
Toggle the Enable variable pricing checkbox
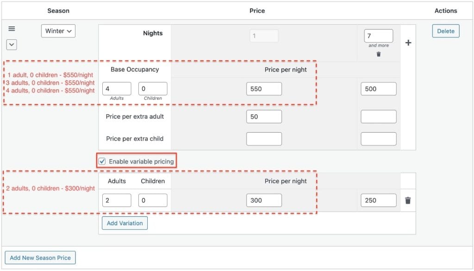(102, 161)
